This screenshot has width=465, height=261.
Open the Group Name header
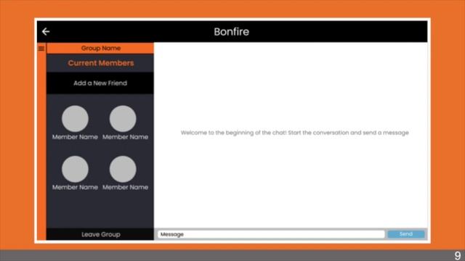coord(100,49)
